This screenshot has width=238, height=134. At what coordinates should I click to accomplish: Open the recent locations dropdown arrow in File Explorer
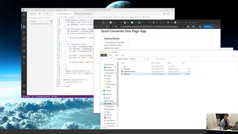coord(109,59)
